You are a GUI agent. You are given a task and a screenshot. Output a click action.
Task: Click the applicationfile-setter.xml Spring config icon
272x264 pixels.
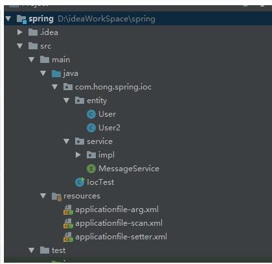(x=68, y=237)
